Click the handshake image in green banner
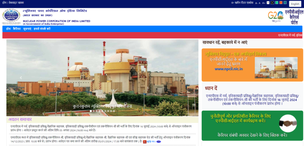304x146 pixels. [x=288, y=123]
